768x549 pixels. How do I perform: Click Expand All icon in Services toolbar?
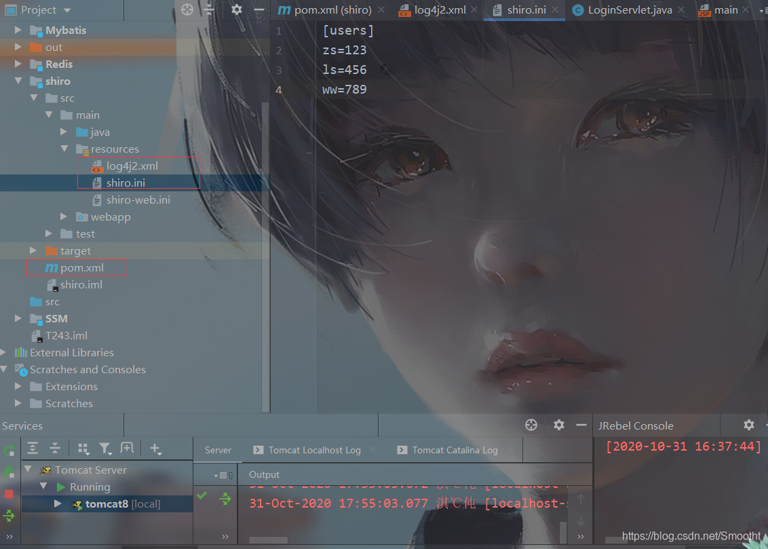pyautogui.click(x=33, y=448)
